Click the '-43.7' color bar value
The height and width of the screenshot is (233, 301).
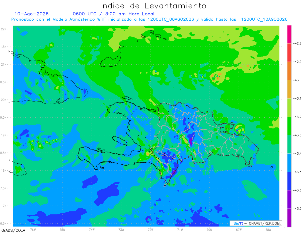point(296,209)
